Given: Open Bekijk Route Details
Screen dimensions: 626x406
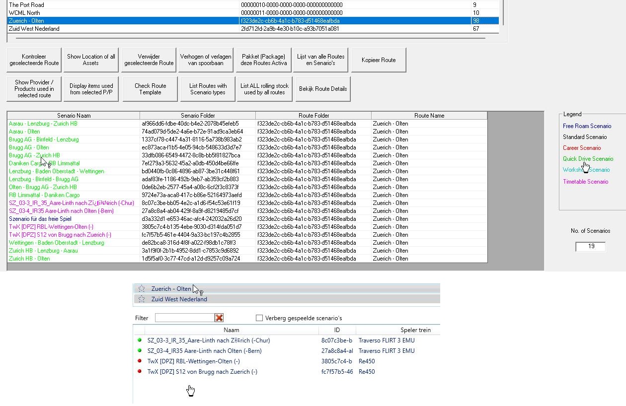Looking at the screenshot, I should coord(323,89).
